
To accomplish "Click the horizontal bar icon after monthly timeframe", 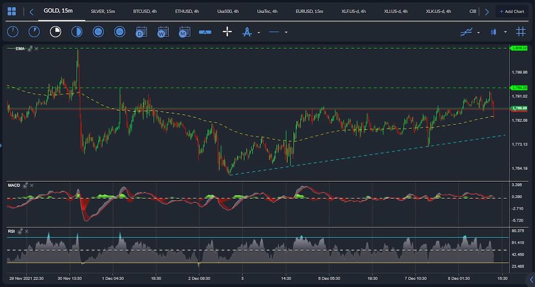I will (205, 32).
